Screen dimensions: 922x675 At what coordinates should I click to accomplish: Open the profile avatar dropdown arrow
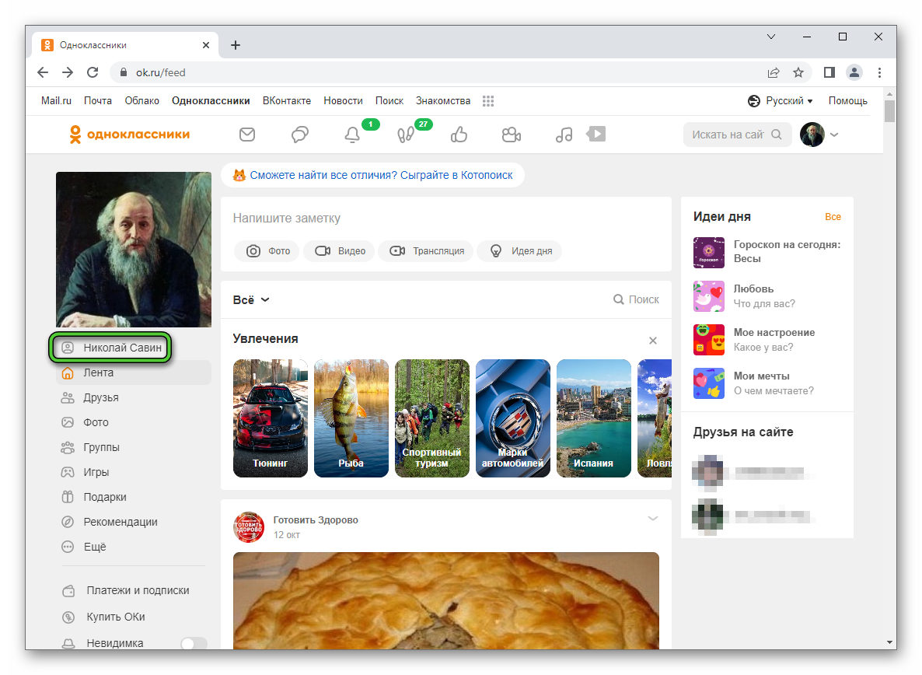[x=834, y=135]
